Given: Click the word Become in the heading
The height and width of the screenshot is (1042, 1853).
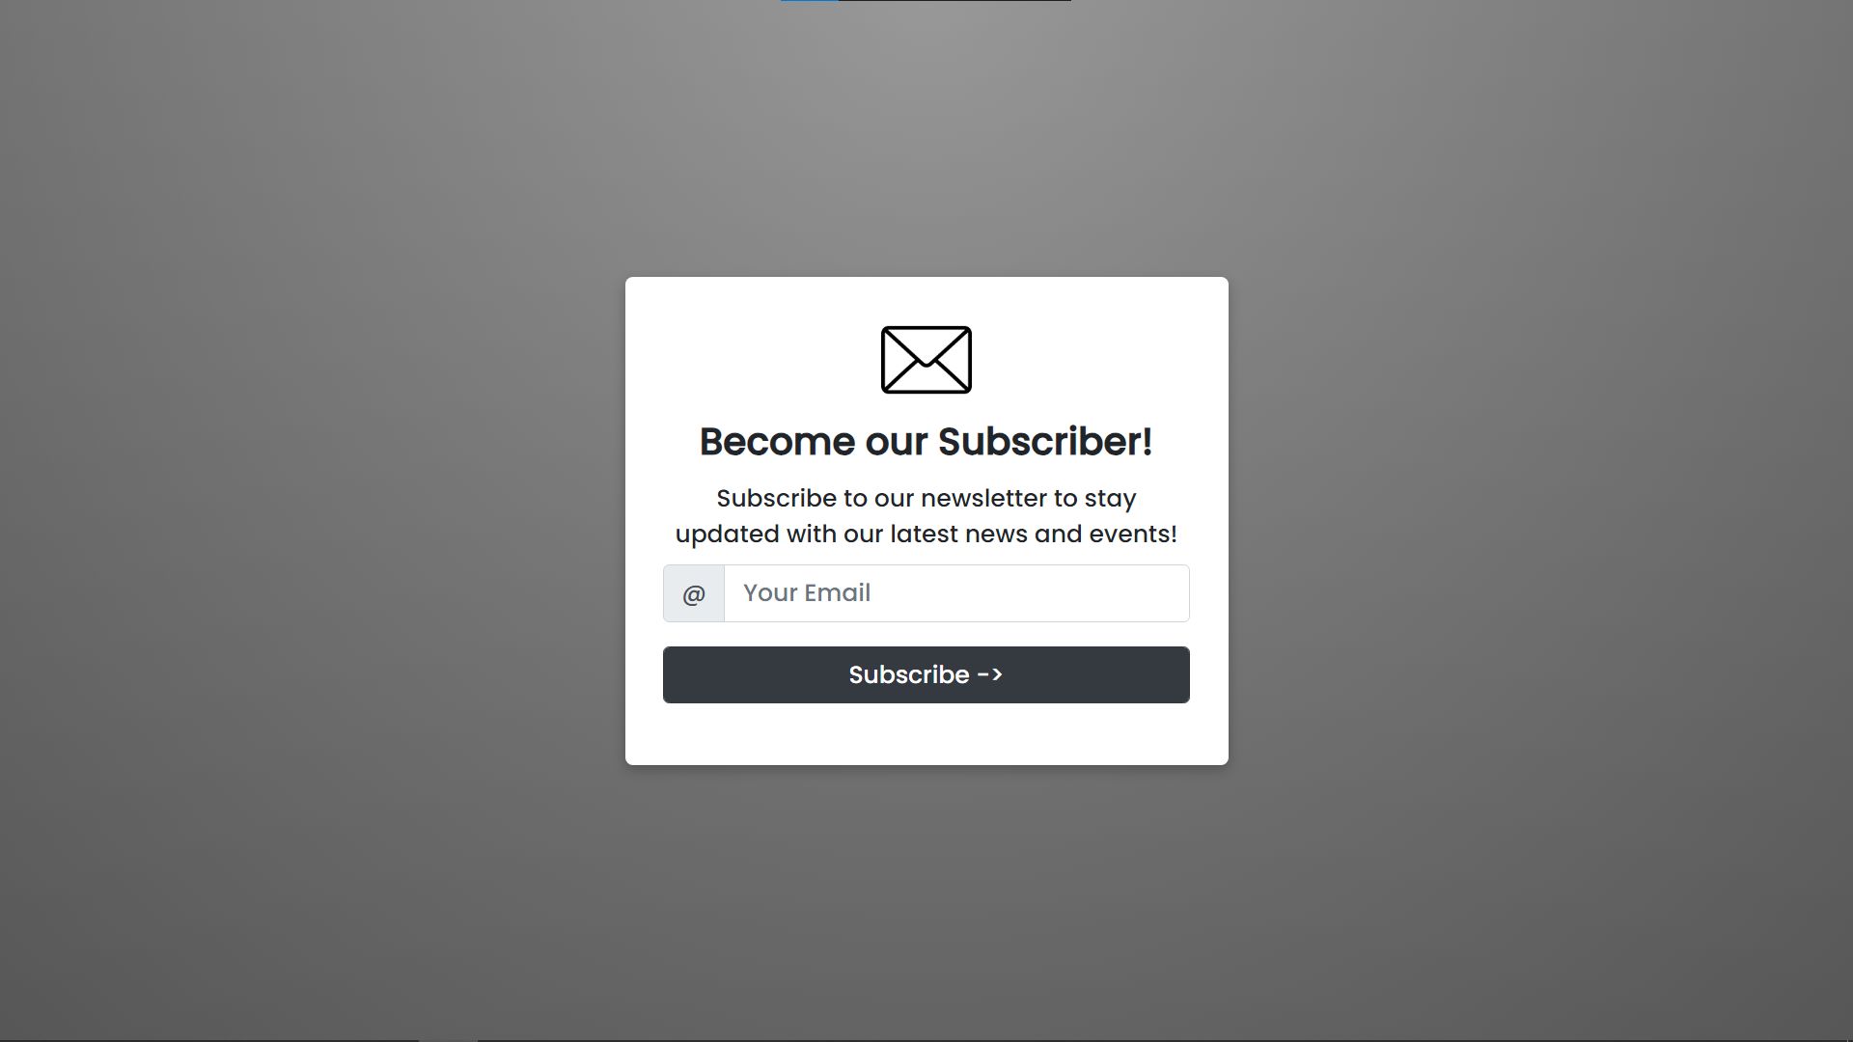Looking at the screenshot, I should click(777, 442).
